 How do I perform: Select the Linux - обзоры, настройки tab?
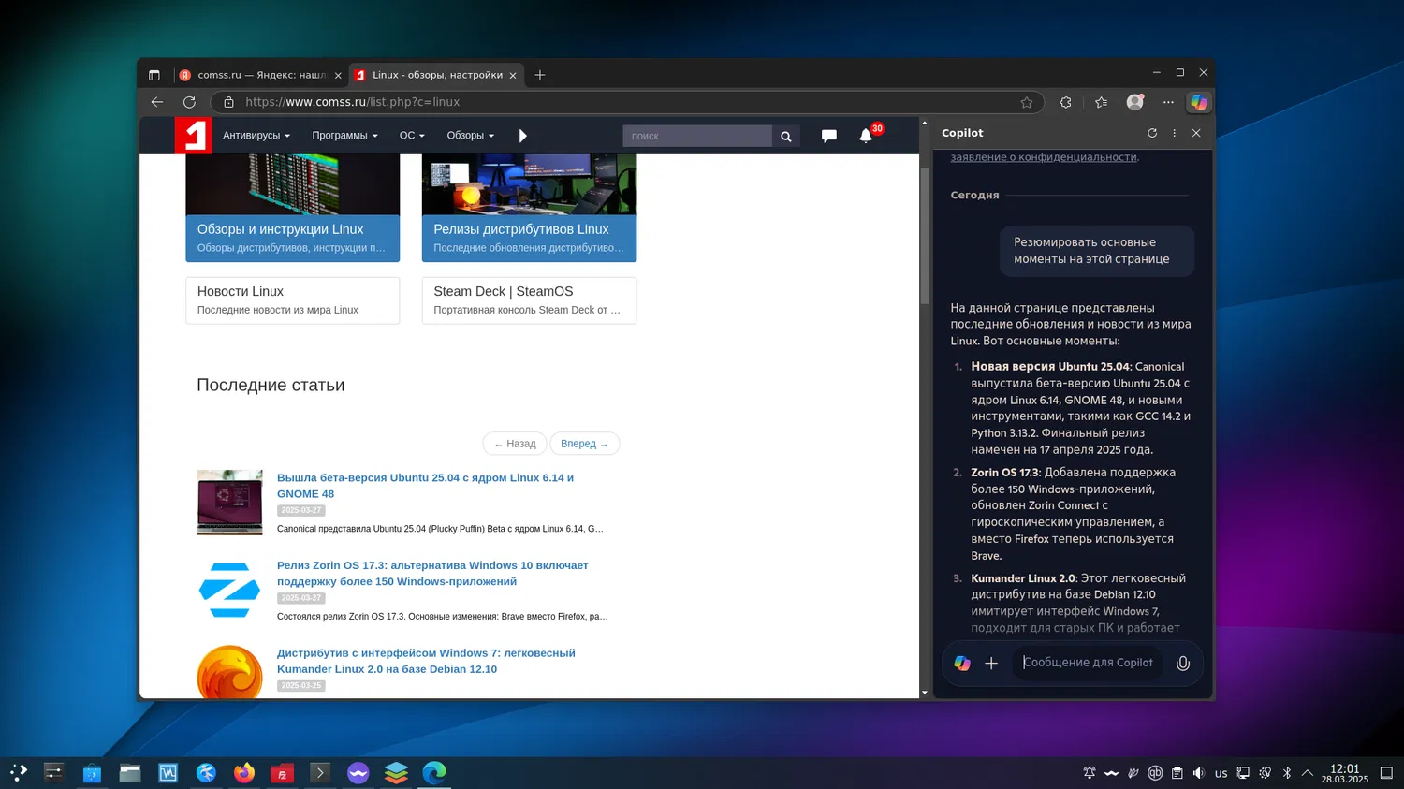(437, 75)
